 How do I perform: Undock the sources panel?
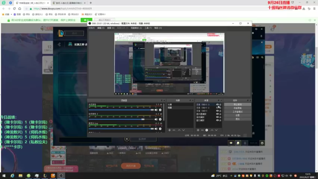(x=219, y=101)
